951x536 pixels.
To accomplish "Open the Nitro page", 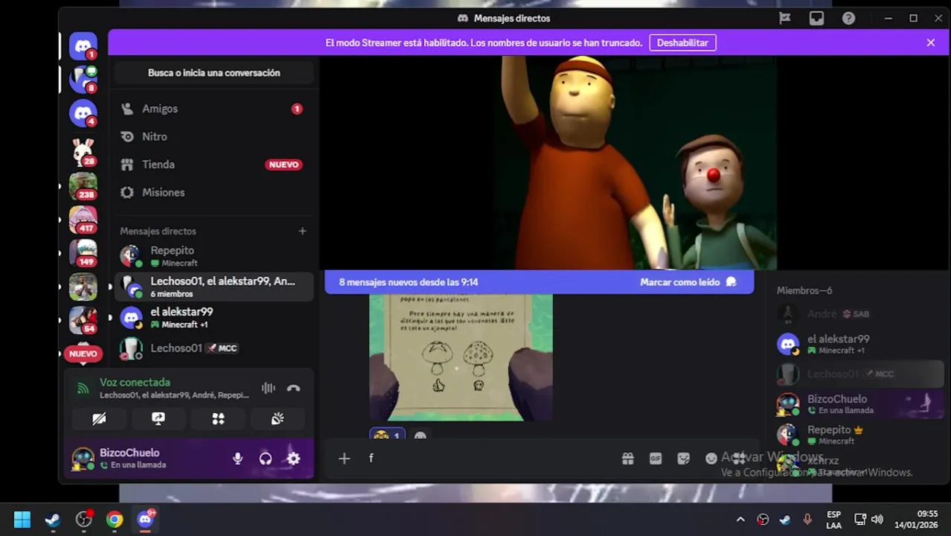I will (x=214, y=137).
